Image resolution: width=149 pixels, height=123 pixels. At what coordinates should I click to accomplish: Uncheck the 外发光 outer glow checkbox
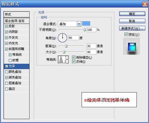(7, 38)
